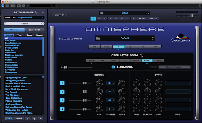Click the Patch Browser magnifier zoom icon
This screenshot has height=123, width=202.
pos(36,12)
